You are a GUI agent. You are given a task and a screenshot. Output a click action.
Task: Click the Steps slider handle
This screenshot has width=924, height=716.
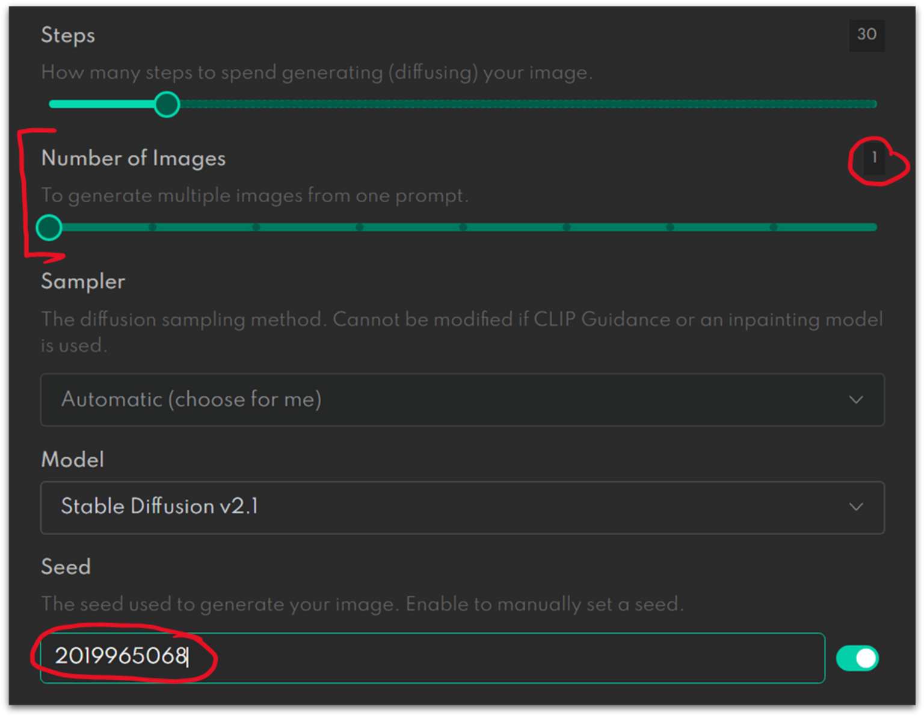point(167,105)
